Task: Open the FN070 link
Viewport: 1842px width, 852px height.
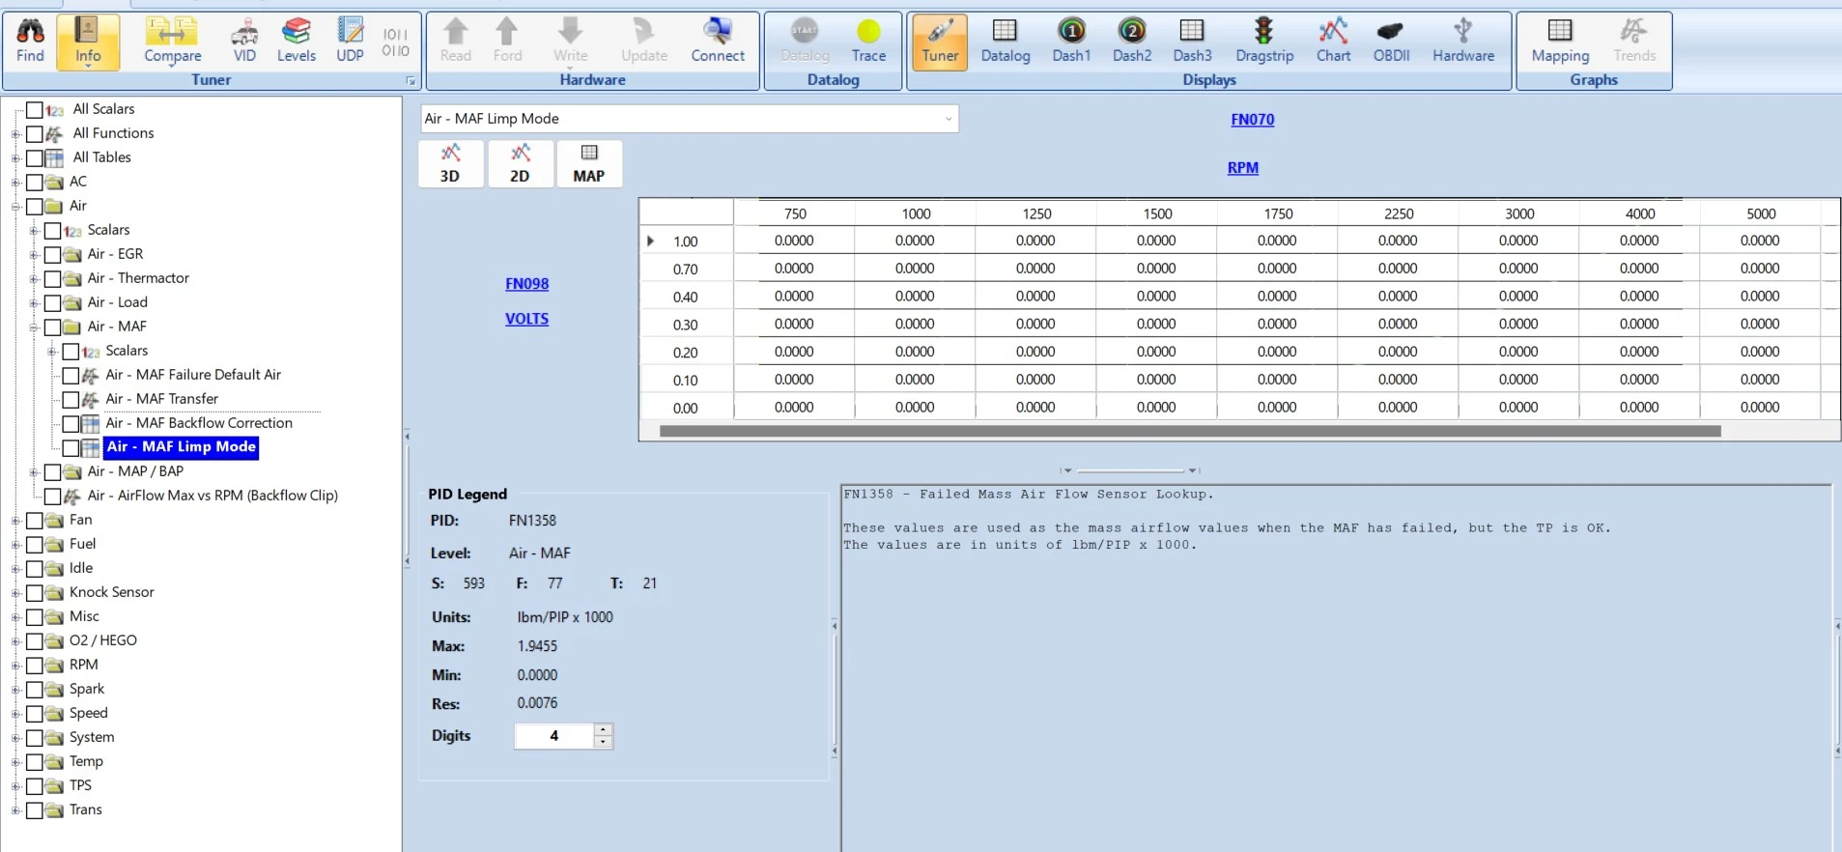Action: [1252, 120]
